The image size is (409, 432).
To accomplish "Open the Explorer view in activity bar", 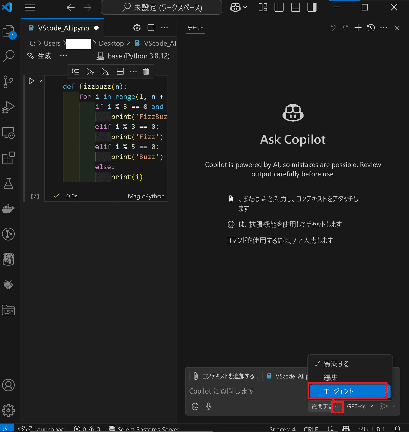I will [9, 32].
